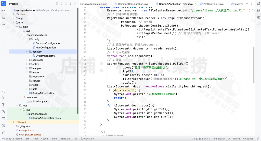The image size is (261, 141).
Task: Open the Structure tool window icon
Action: click(x=3, y=17)
